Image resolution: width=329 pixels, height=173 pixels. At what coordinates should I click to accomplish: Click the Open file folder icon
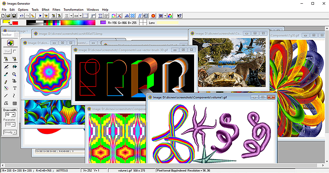pyautogui.click(x=8, y=16)
